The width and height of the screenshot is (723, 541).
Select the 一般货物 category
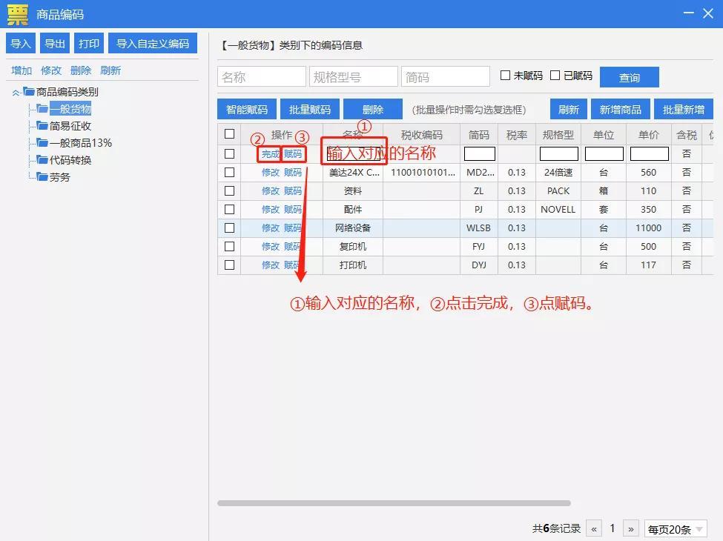pyautogui.click(x=70, y=109)
